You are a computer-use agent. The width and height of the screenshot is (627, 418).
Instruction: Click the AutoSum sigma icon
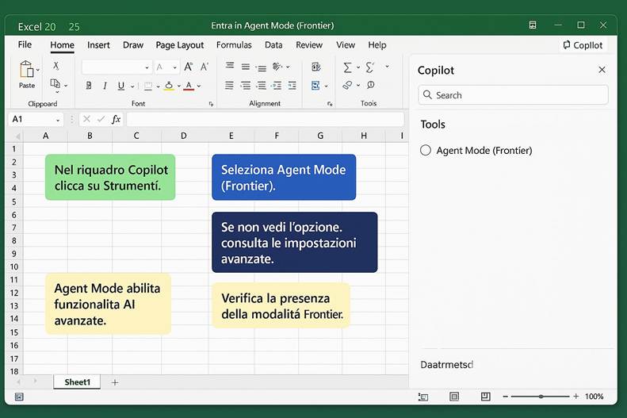pyautogui.click(x=347, y=67)
